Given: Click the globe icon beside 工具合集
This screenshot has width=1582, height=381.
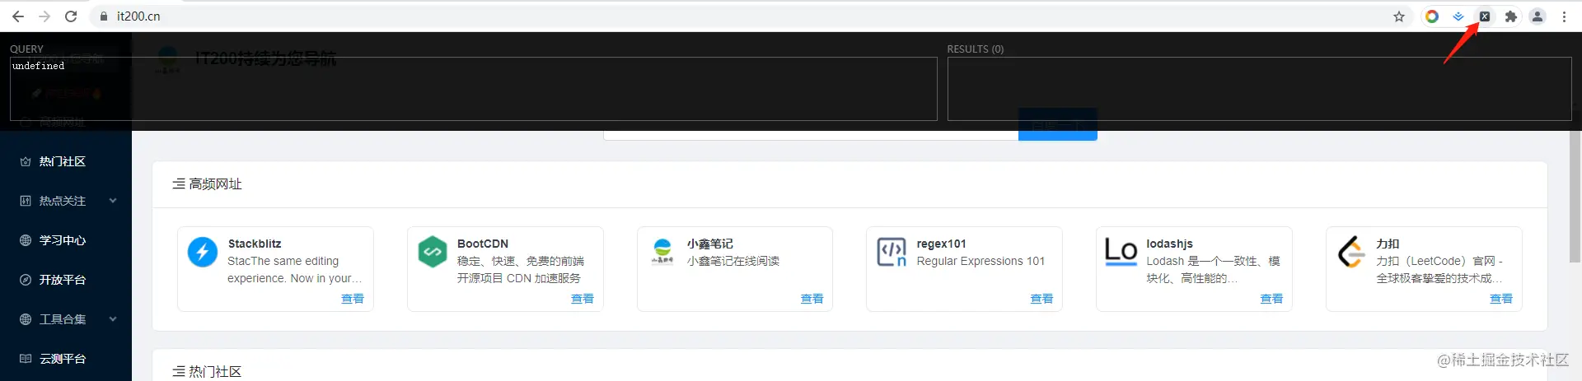Looking at the screenshot, I should point(26,319).
